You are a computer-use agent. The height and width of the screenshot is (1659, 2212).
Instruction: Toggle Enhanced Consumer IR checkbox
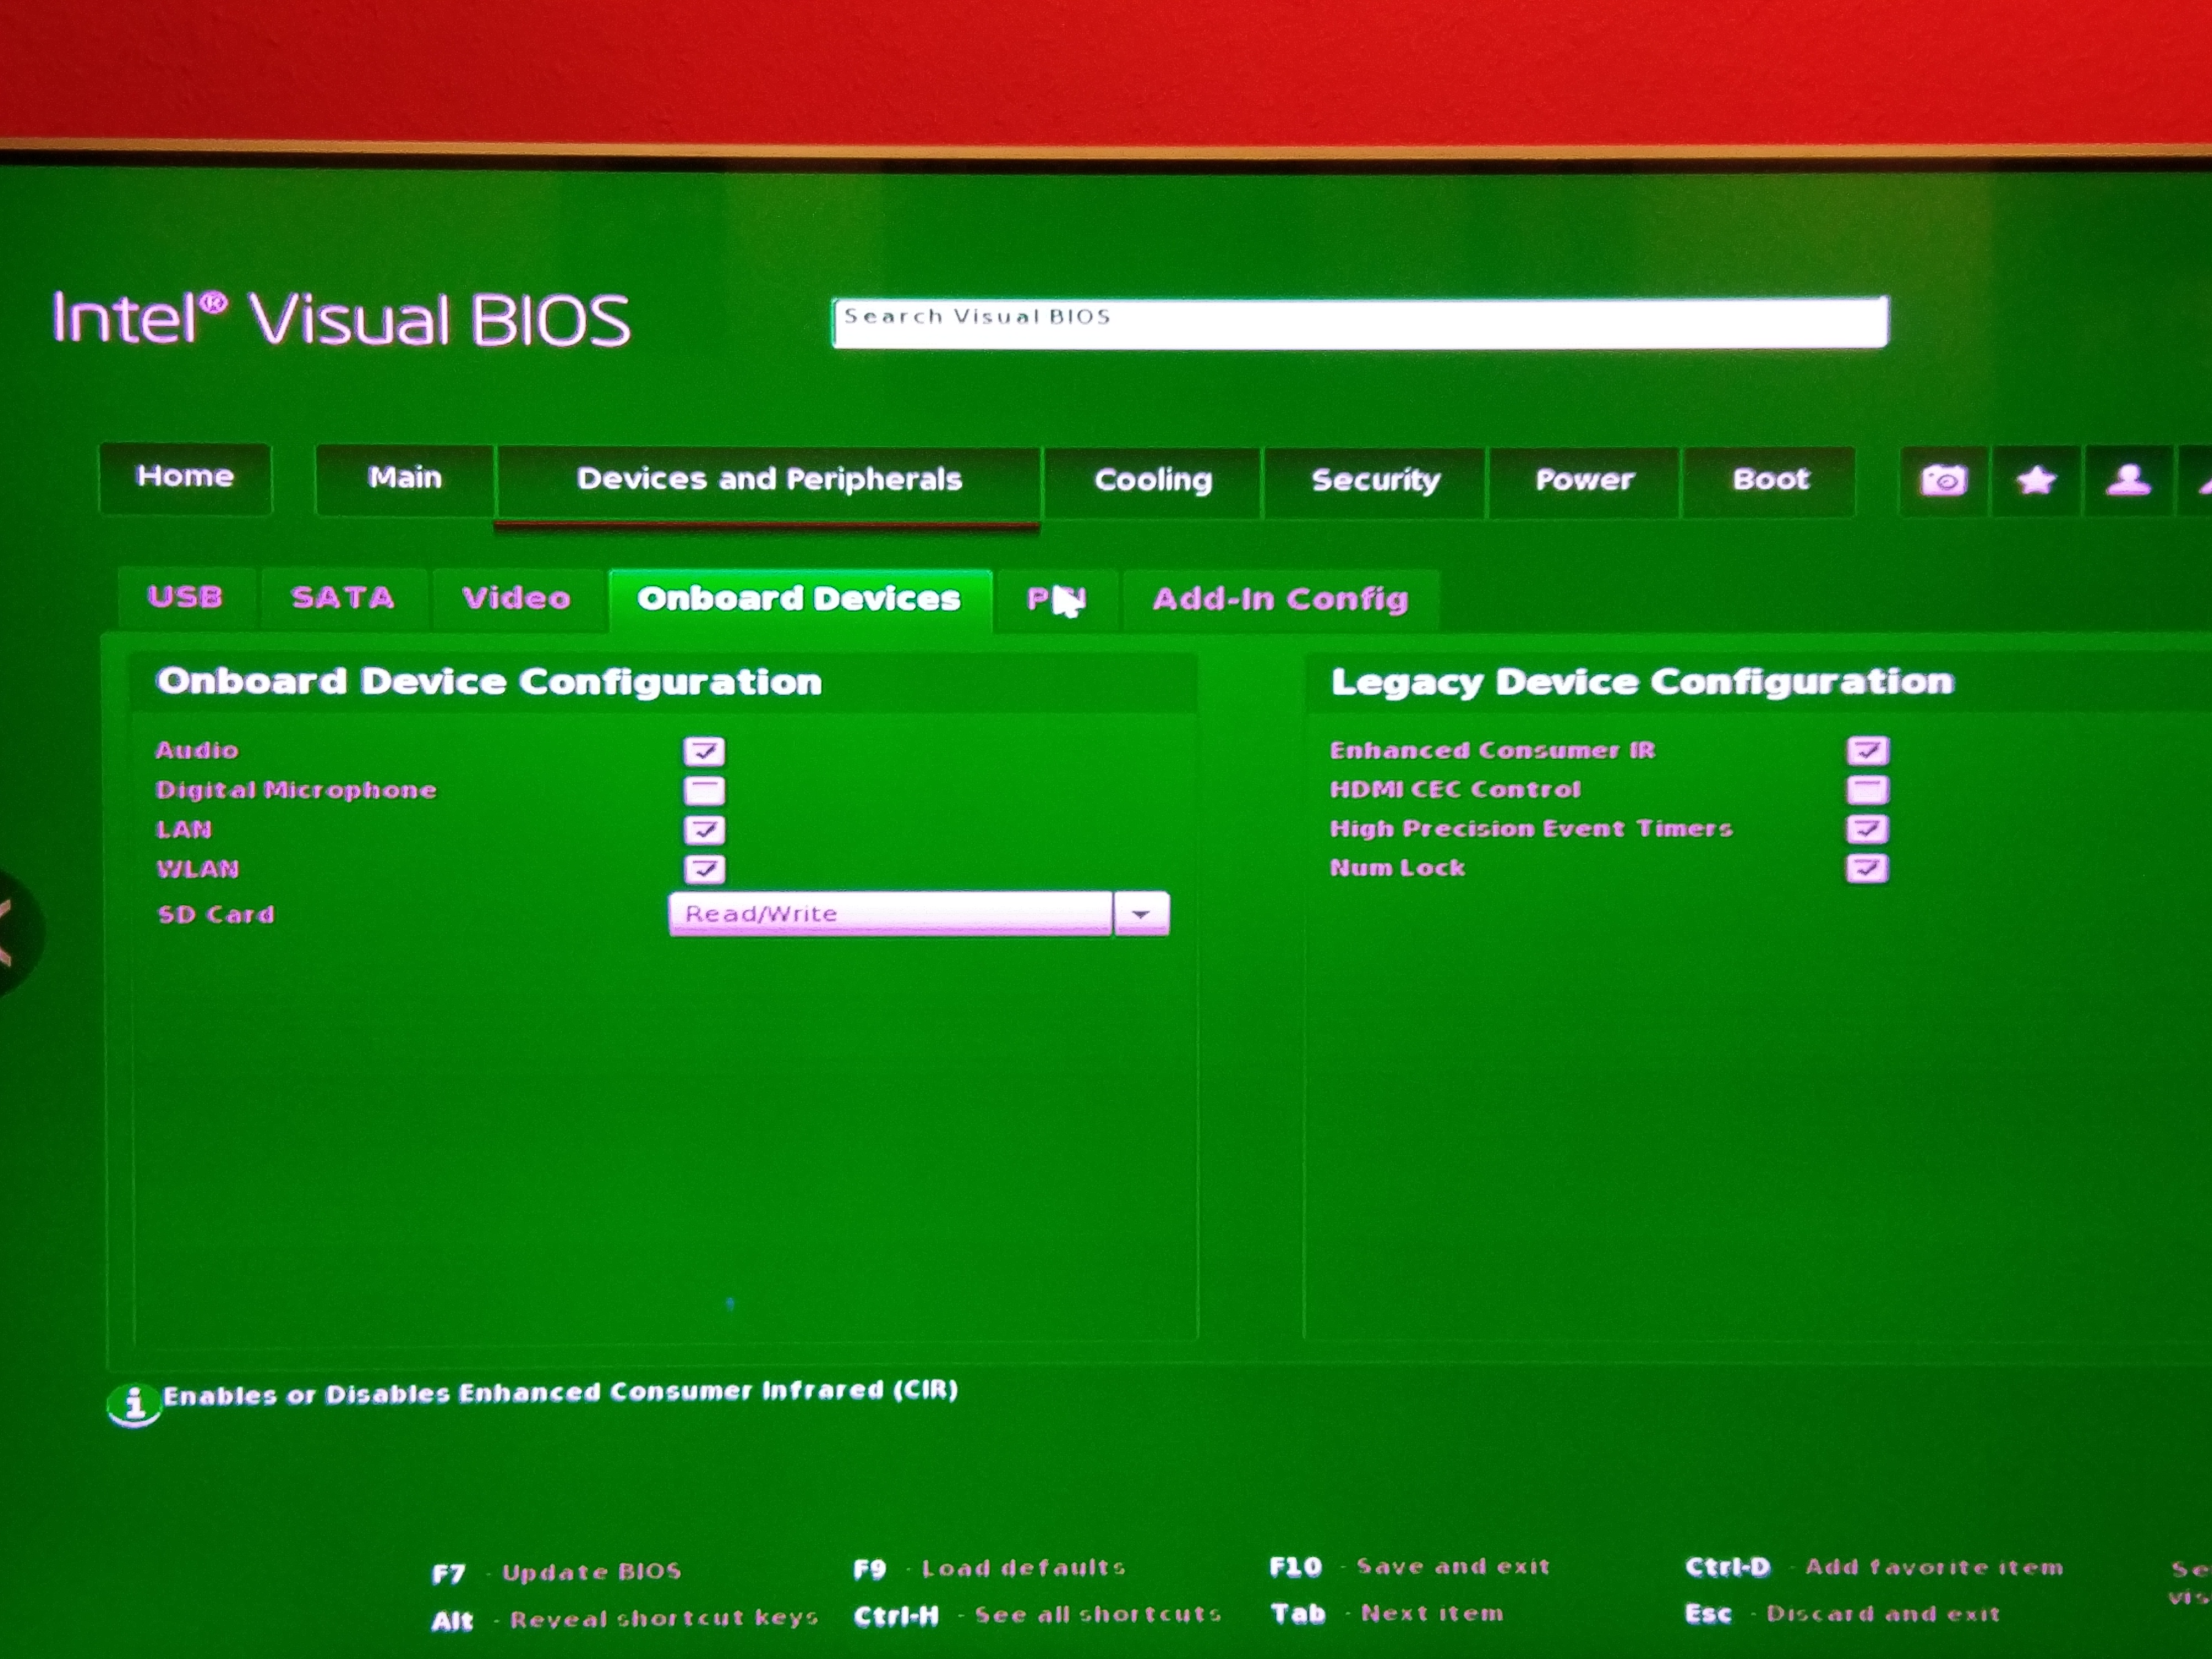tap(1866, 750)
